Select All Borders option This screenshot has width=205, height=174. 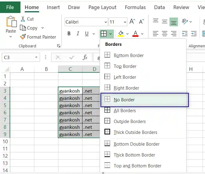point(143,111)
